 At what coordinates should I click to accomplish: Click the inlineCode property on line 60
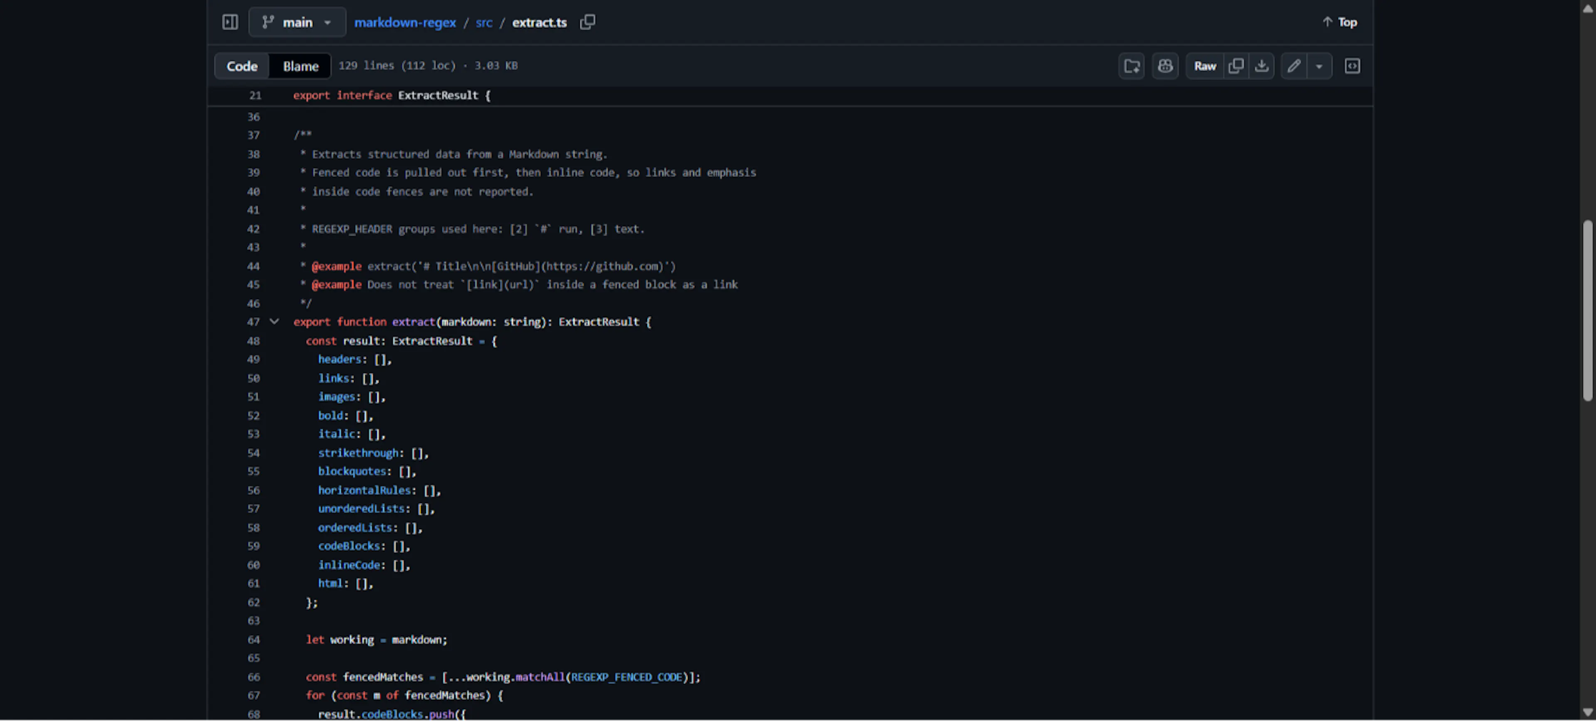tap(349, 565)
